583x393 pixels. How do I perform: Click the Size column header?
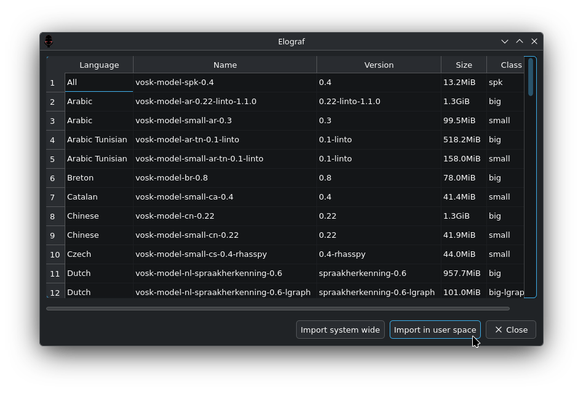464,65
